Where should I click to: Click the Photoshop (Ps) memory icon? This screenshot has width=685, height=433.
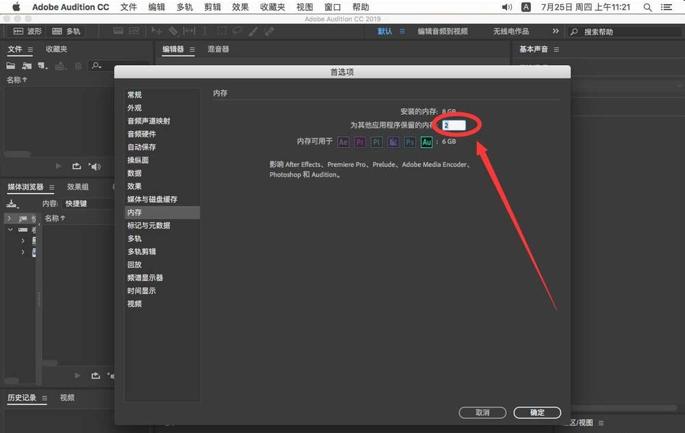pos(410,142)
